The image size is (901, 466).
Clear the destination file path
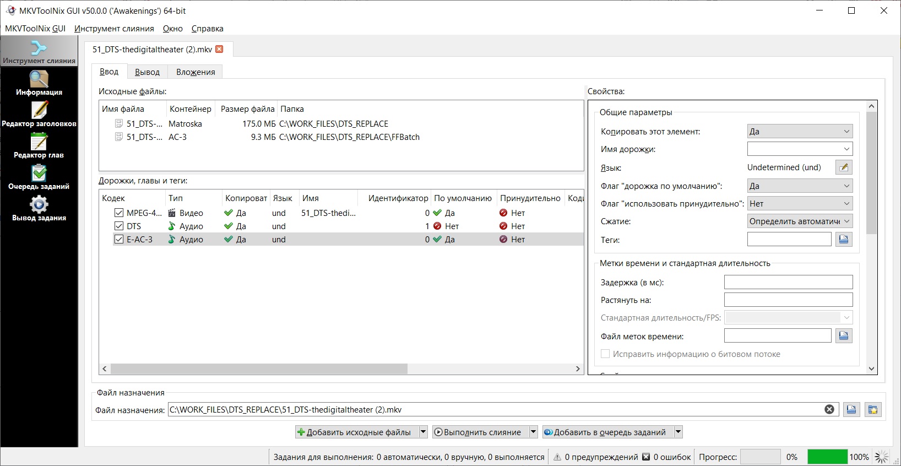829,409
